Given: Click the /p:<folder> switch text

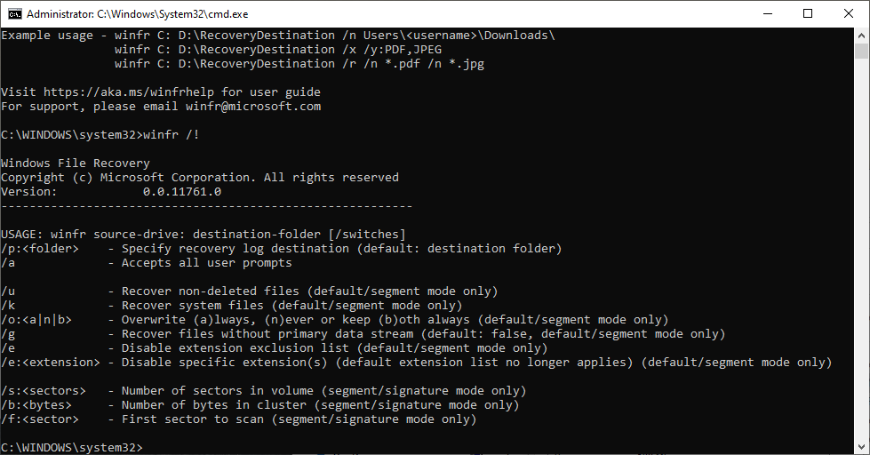Looking at the screenshot, I should pos(40,248).
